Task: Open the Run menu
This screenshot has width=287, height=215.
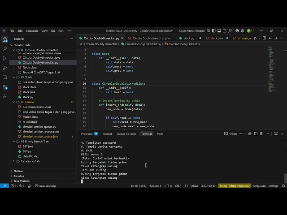Action: coord(61,31)
